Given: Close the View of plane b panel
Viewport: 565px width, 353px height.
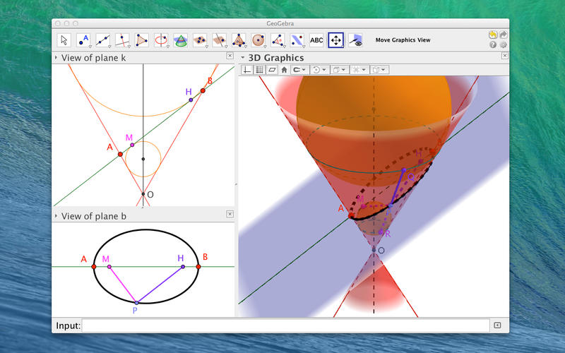Looking at the screenshot, I should coord(230,214).
